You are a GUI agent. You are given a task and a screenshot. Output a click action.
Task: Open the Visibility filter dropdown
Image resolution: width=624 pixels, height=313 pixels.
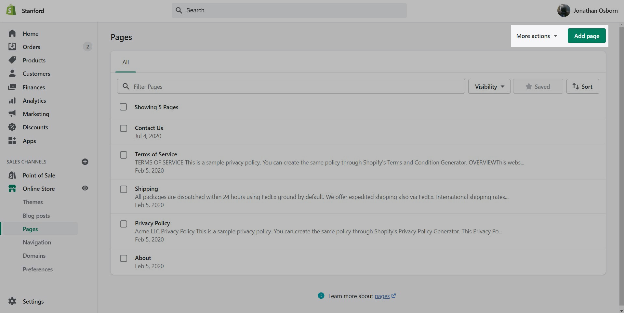[489, 87]
